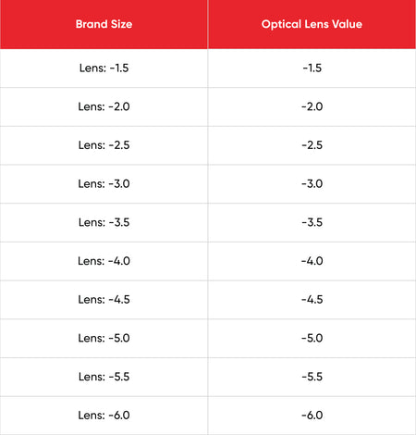Select the Lens: -4.5 brand size cell
Screen dimensions: 416x435
tap(104, 299)
